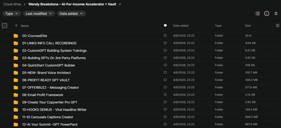Open the Type filter dropdown
The image size is (281, 128).
pyautogui.click(x=12, y=14)
